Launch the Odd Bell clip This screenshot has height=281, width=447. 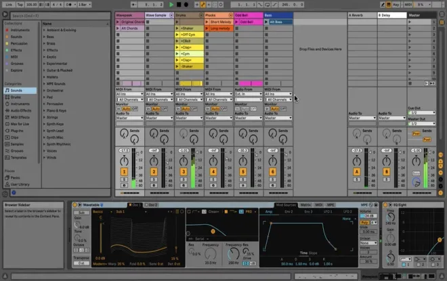click(x=236, y=22)
